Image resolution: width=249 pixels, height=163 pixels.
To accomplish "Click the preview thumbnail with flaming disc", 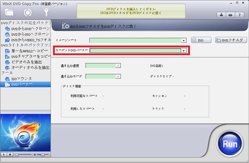I will click(25, 132).
